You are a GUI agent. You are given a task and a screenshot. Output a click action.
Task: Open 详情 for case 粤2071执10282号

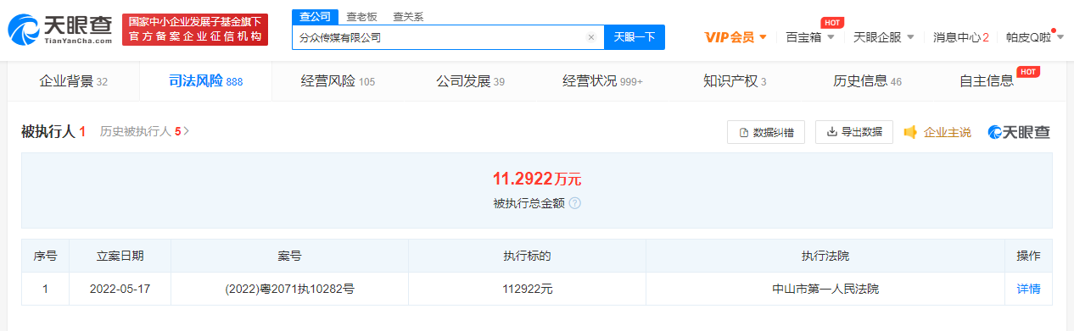1028,289
